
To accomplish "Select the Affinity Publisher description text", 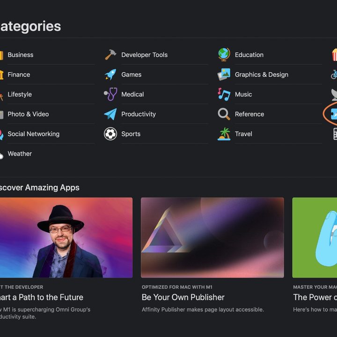I will [203, 309].
